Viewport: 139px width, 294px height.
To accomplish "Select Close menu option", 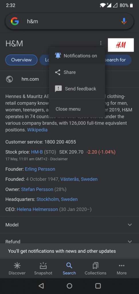I will (77, 109).
